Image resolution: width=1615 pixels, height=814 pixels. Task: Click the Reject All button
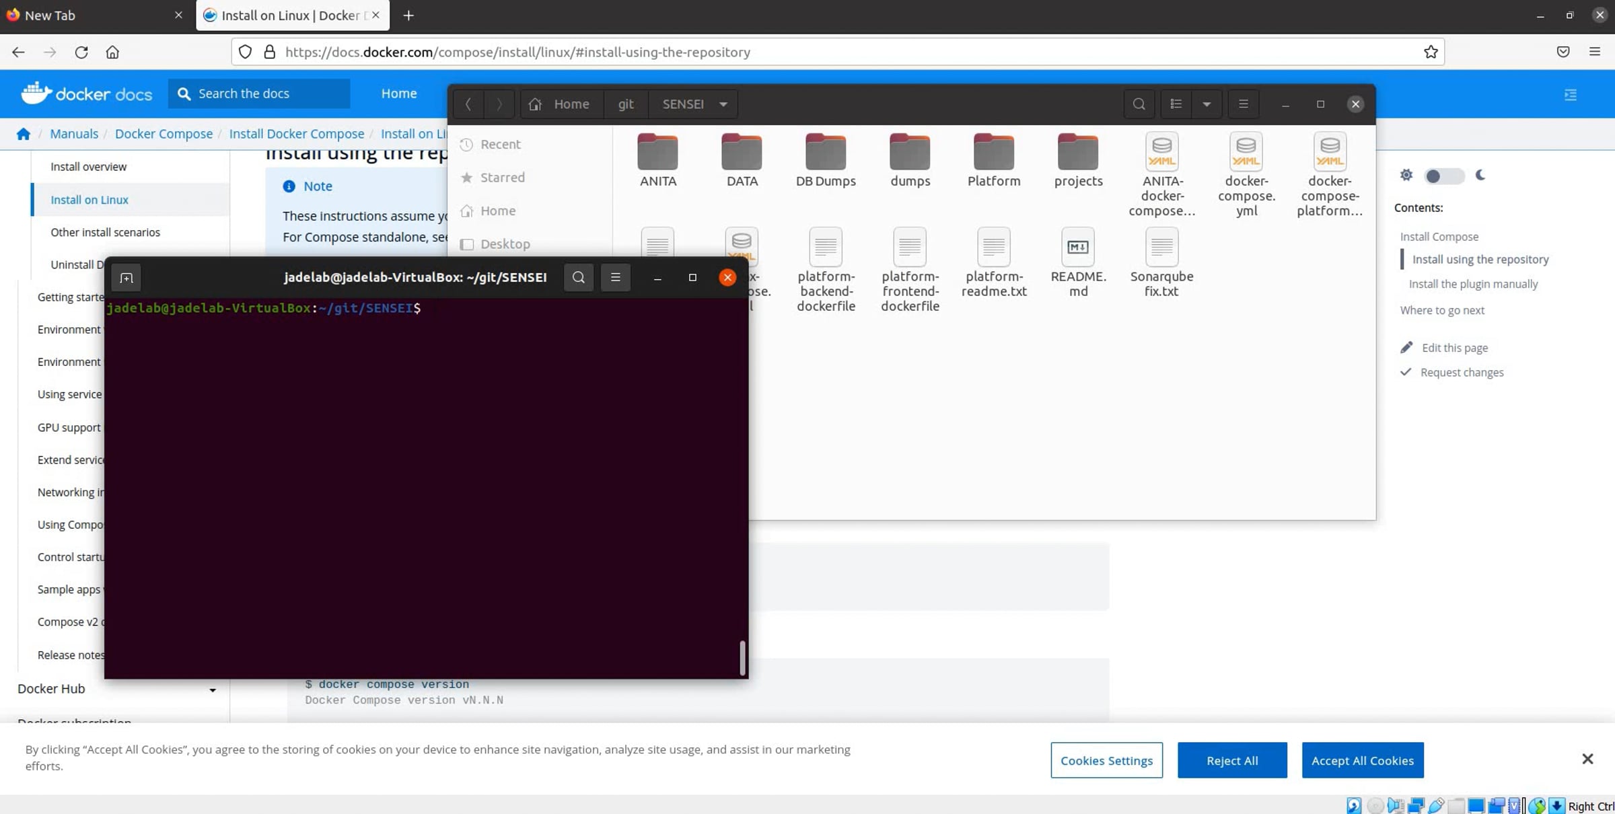point(1231,760)
